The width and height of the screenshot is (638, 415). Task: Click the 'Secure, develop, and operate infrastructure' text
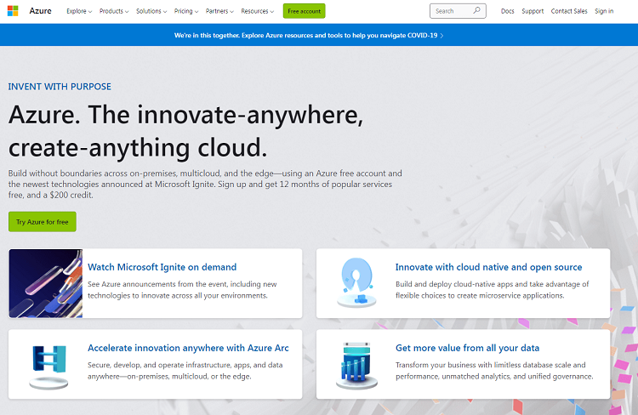pyautogui.click(x=185, y=371)
